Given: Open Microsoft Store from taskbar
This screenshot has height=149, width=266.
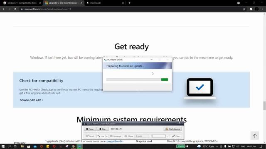Looking at the screenshot, I should (29, 146).
